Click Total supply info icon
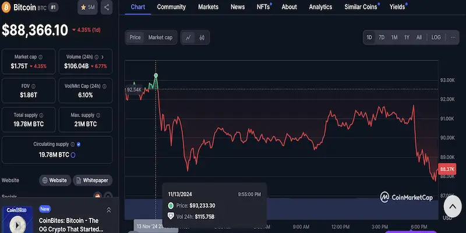Screen dimensions: 466x233 (41, 115)
